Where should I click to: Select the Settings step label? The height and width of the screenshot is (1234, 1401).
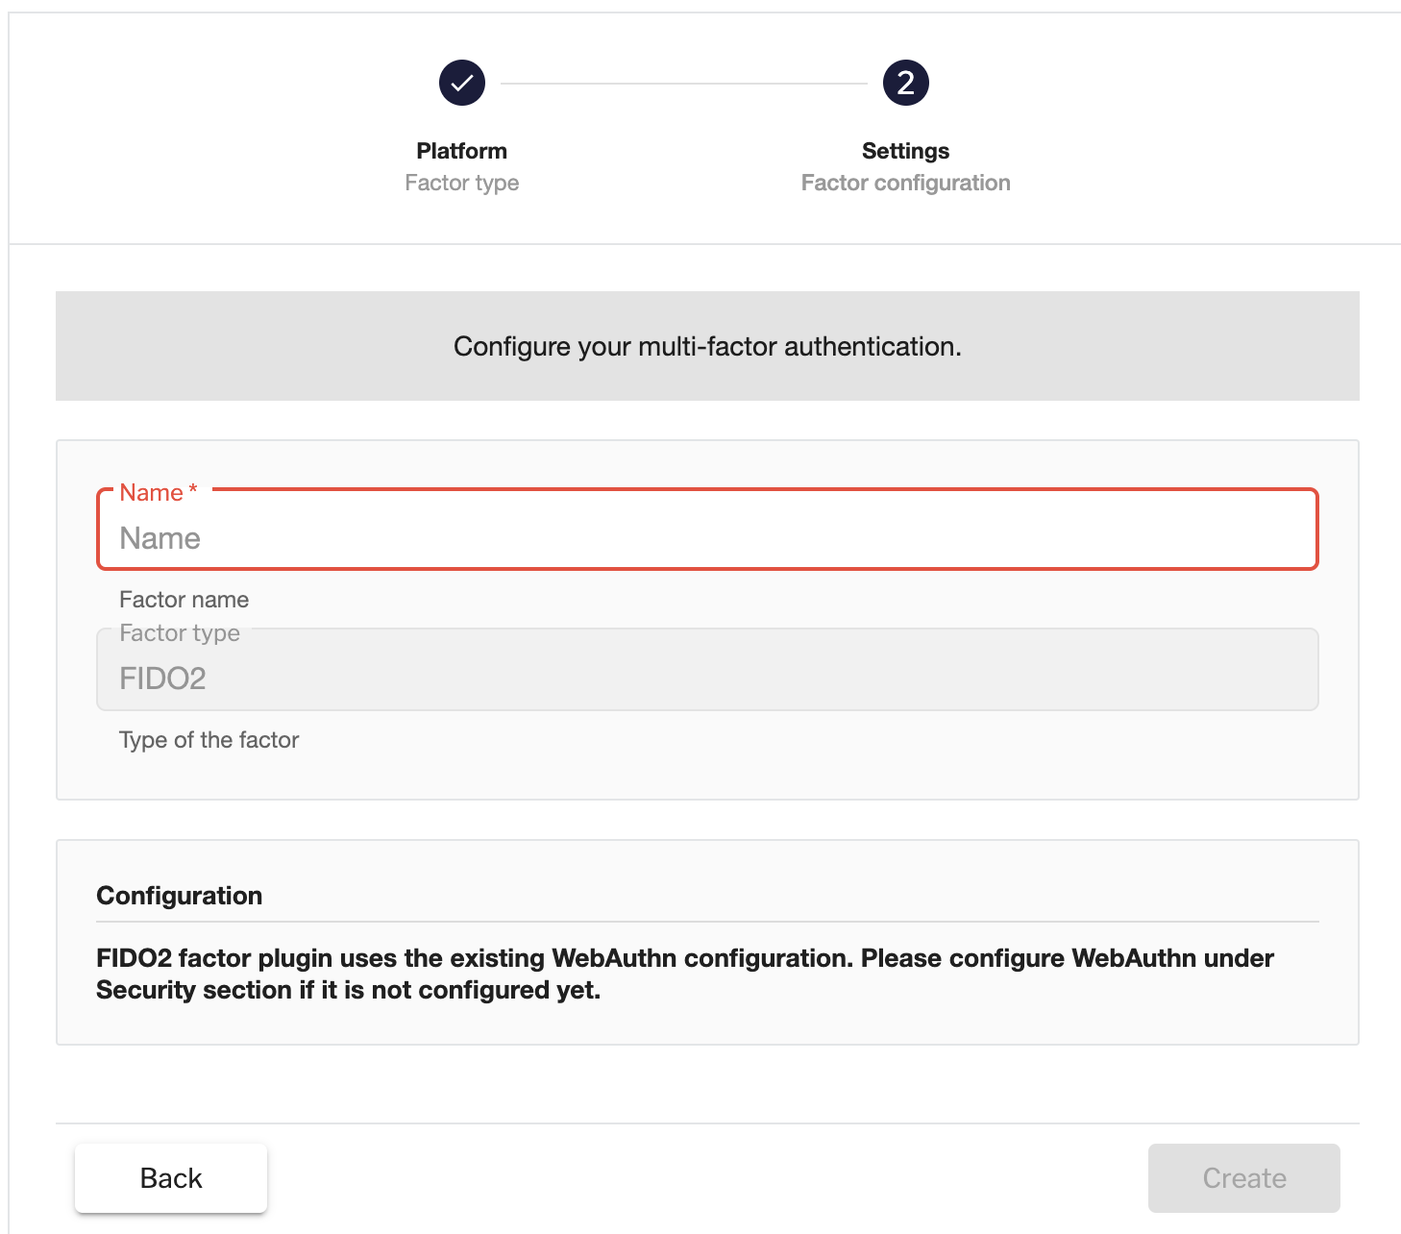(x=905, y=151)
